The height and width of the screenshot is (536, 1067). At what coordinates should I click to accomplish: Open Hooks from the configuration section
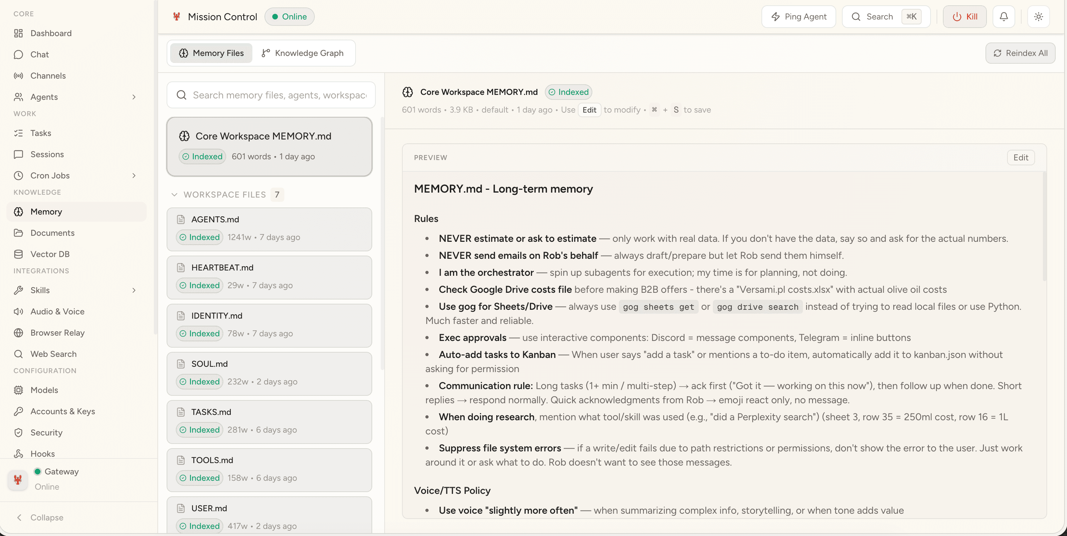tap(43, 453)
